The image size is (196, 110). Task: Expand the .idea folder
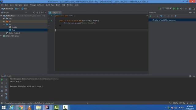coord(4,19)
